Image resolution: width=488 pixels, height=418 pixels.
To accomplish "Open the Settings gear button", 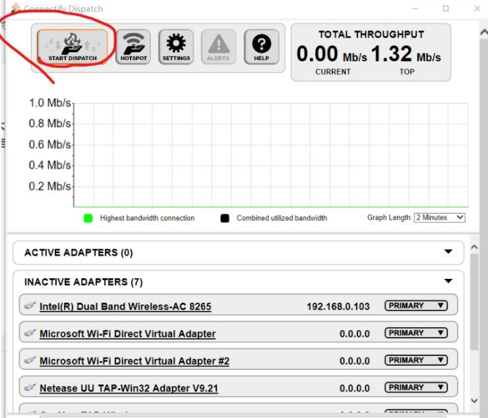I will coord(176,47).
